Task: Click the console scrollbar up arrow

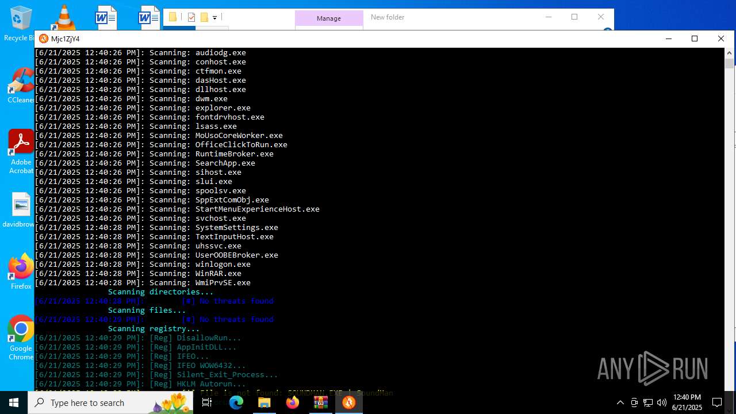Action: point(729,53)
